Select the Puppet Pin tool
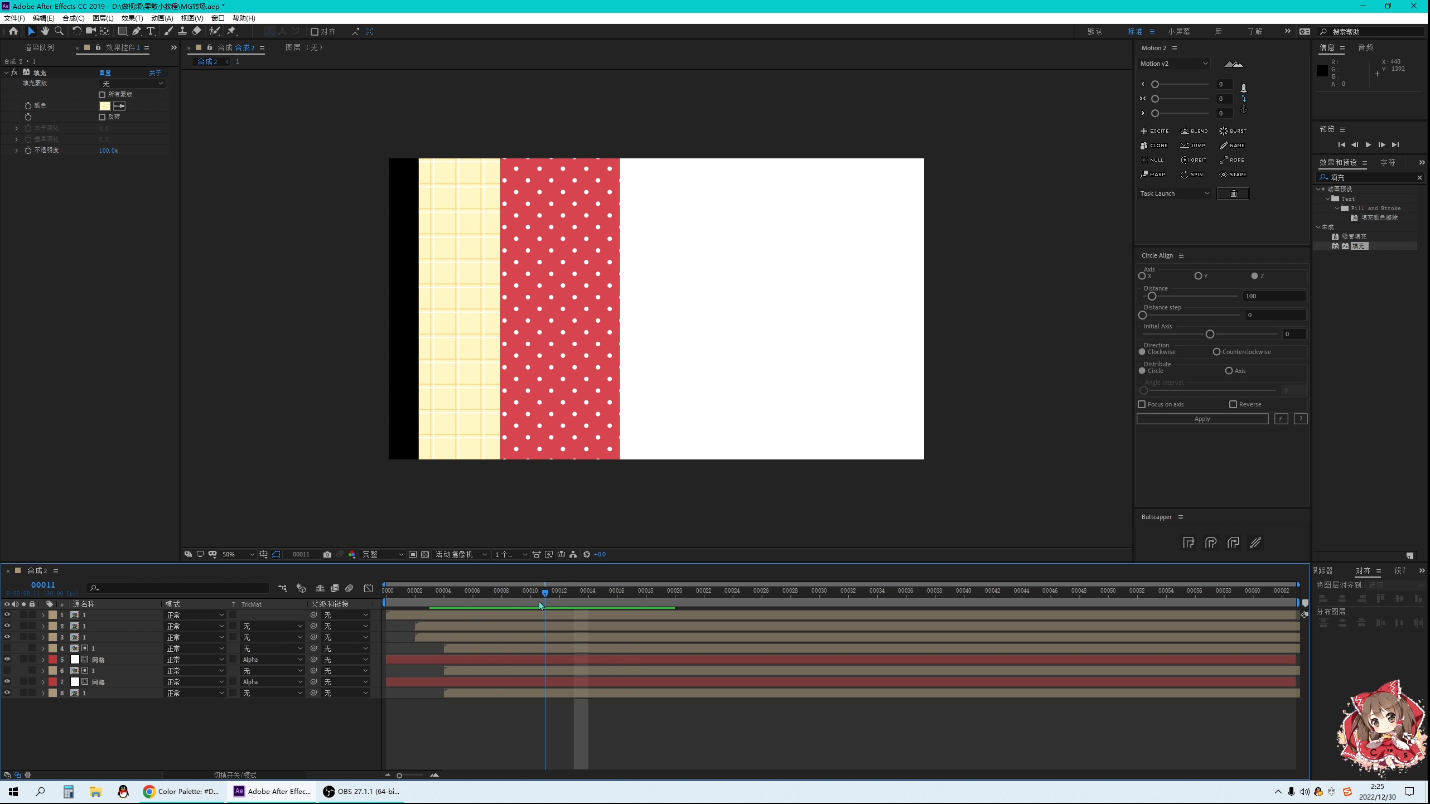Viewport: 1430px width, 804px height. [x=231, y=31]
